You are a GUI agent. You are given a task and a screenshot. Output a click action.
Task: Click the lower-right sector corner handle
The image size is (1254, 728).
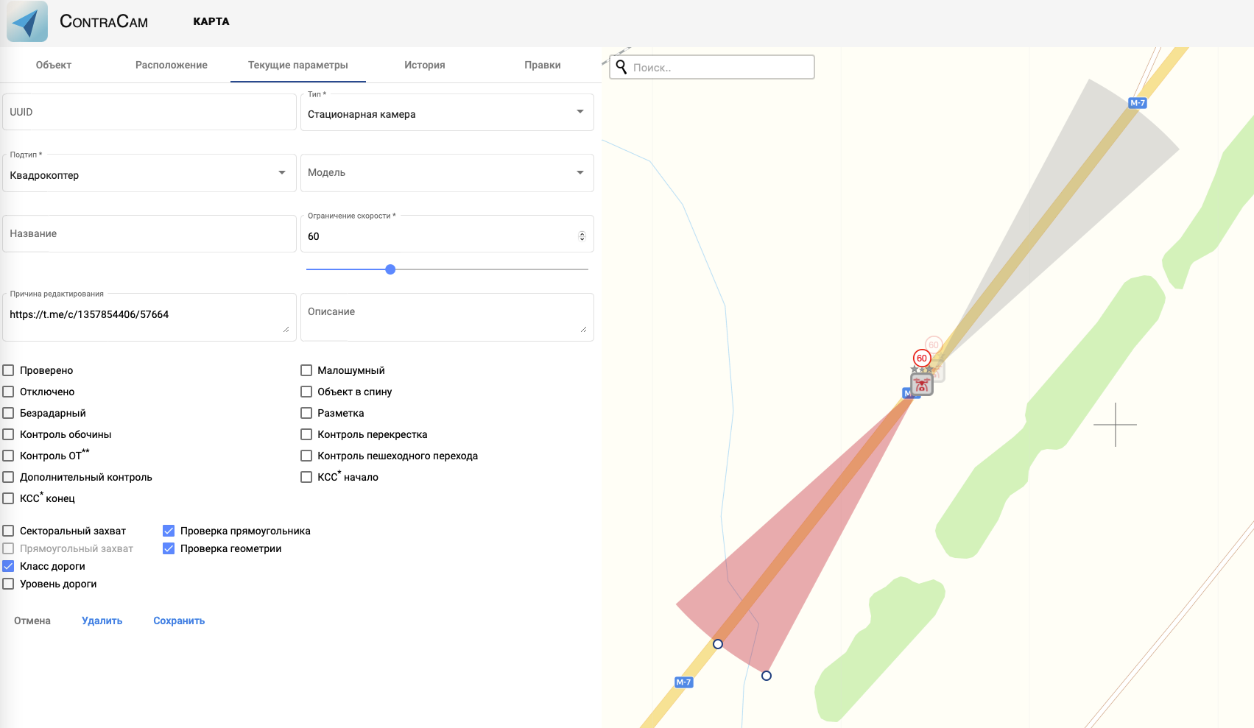pyautogui.click(x=767, y=676)
